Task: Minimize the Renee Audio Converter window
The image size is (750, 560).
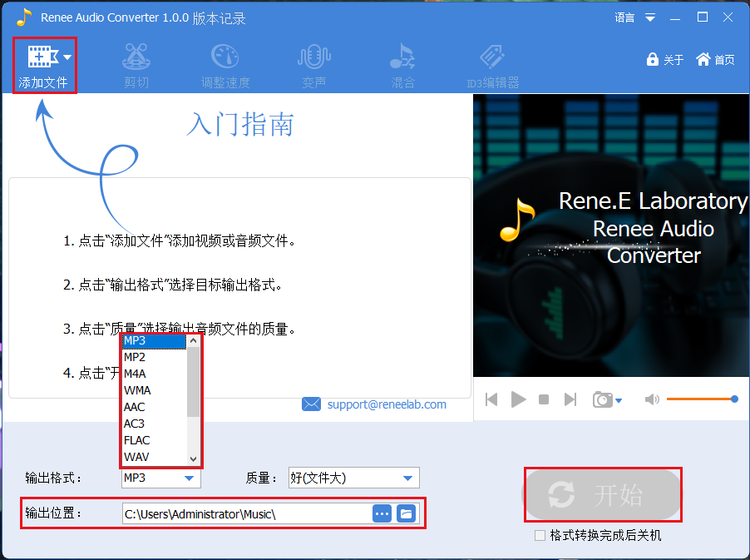Action: click(x=675, y=18)
